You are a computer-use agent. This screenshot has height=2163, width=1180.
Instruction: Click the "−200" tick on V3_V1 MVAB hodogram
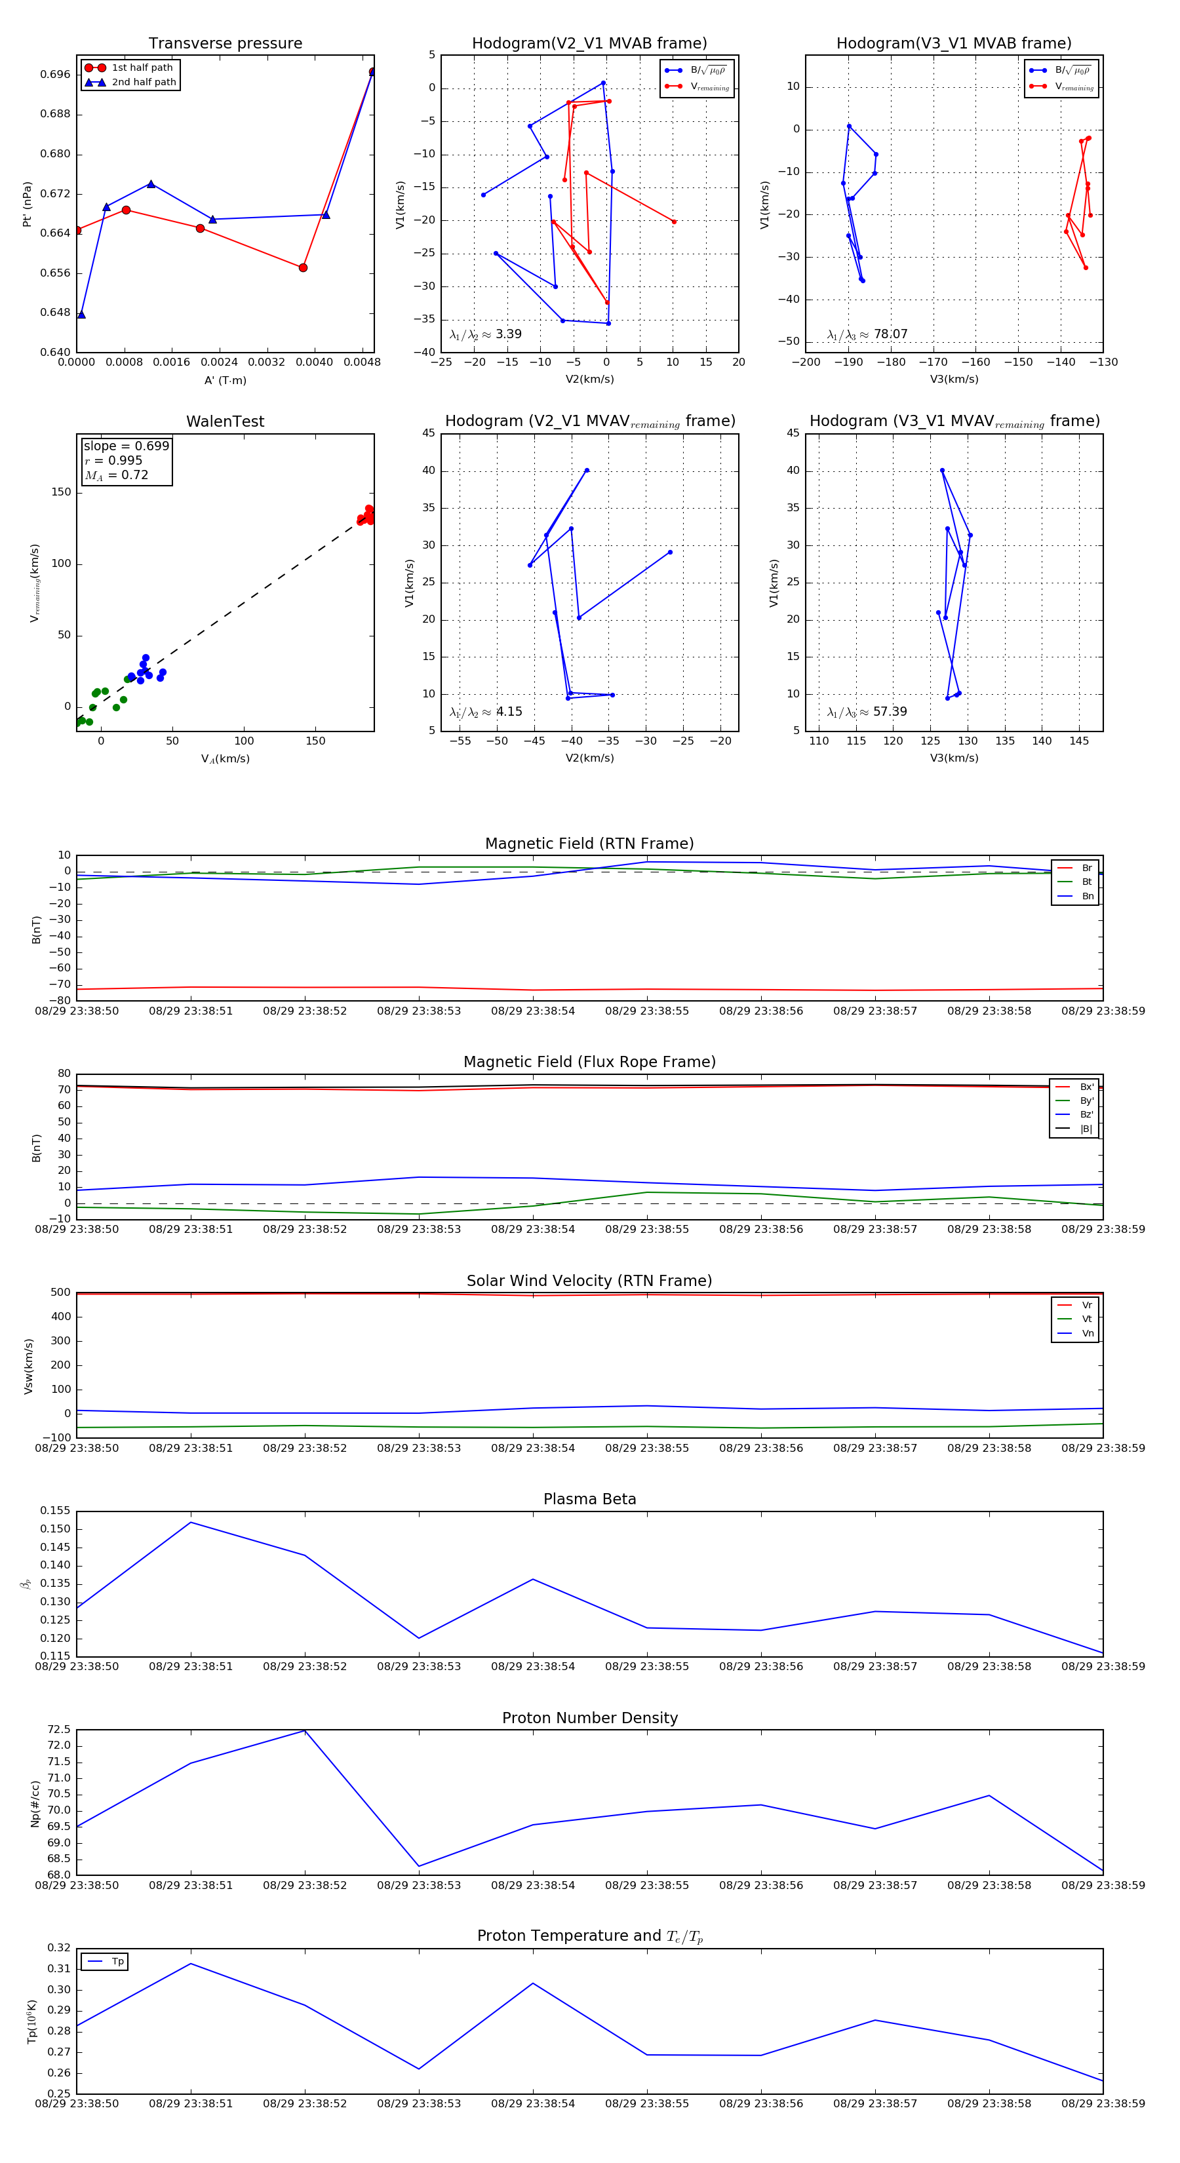tap(806, 362)
